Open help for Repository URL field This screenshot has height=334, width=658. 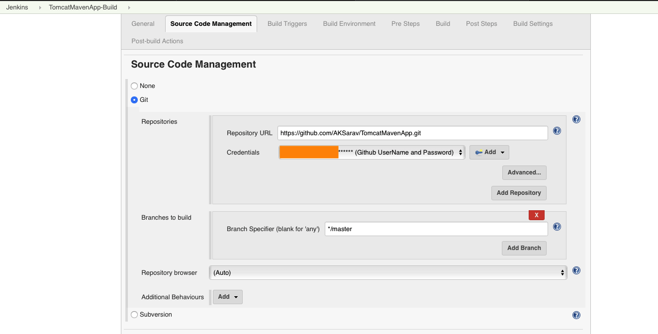pos(557,131)
